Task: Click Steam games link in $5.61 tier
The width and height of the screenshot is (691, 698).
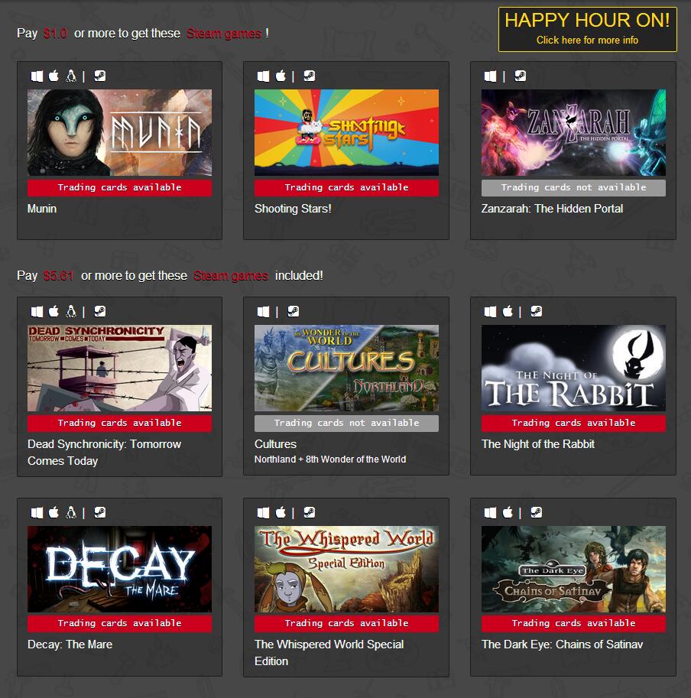Action: coord(231,275)
